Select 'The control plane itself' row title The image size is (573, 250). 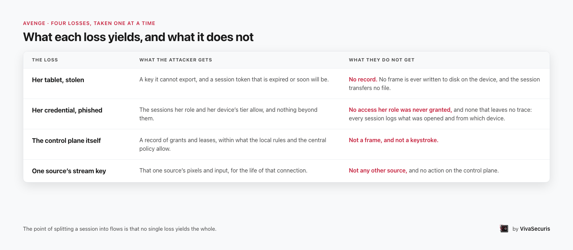click(x=66, y=141)
